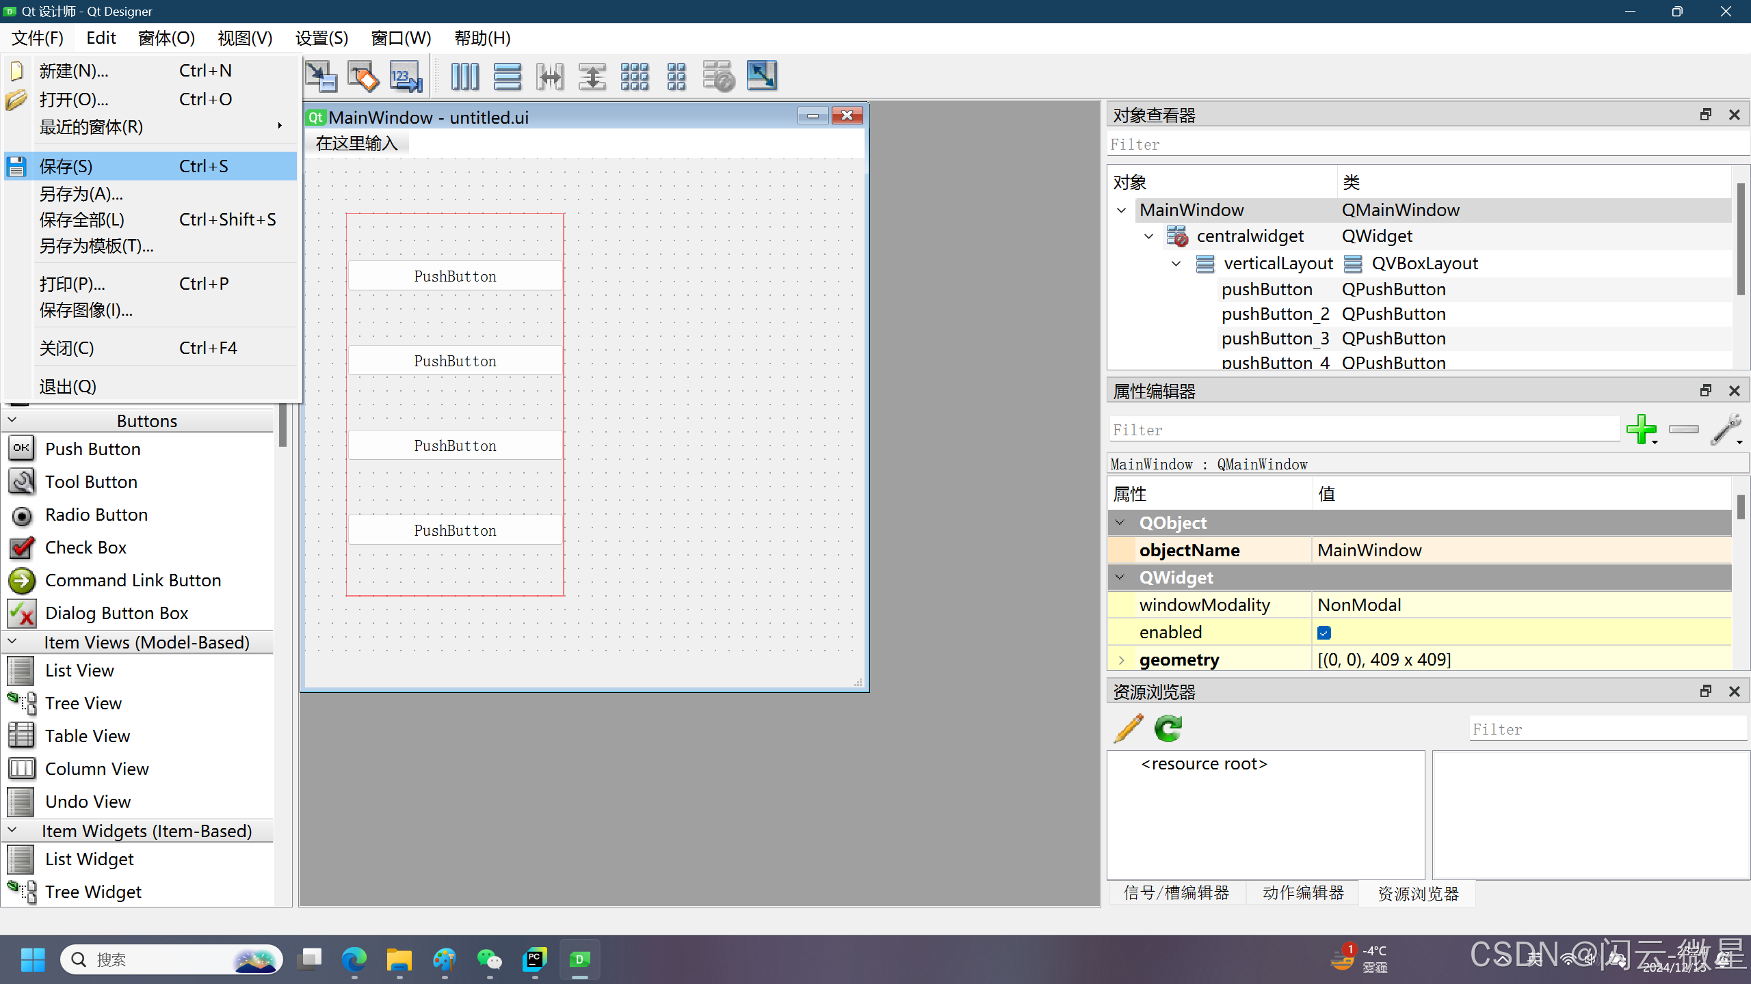Click Break Layout toolbar icon

pos(718,77)
